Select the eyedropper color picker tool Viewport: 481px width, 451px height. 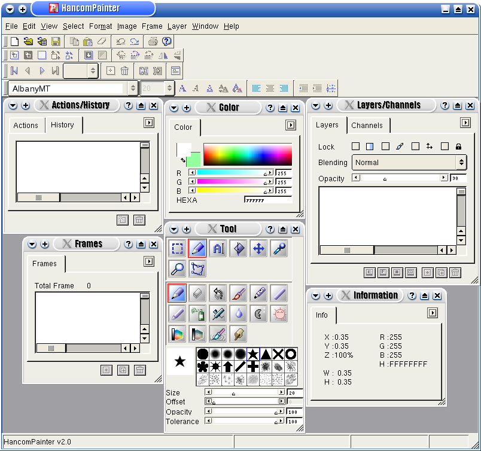[279, 248]
